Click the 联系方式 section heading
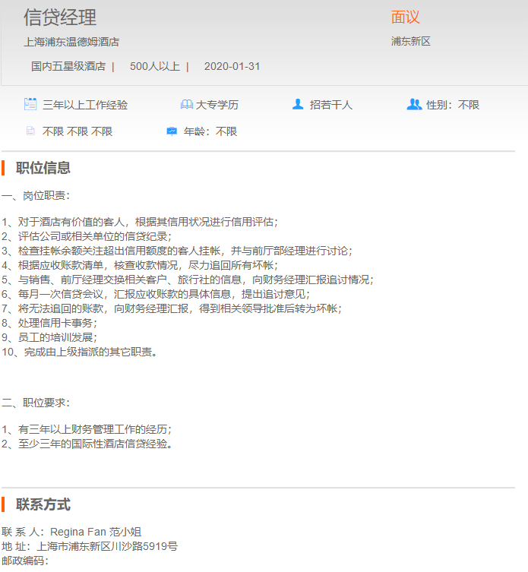The height and width of the screenshot is (572, 528). 43,504
